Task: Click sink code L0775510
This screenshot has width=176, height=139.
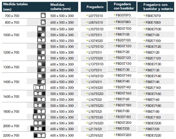Action: coord(96,16)
